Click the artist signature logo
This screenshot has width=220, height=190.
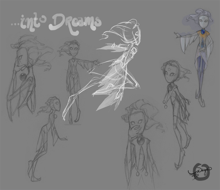click(200, 172)
